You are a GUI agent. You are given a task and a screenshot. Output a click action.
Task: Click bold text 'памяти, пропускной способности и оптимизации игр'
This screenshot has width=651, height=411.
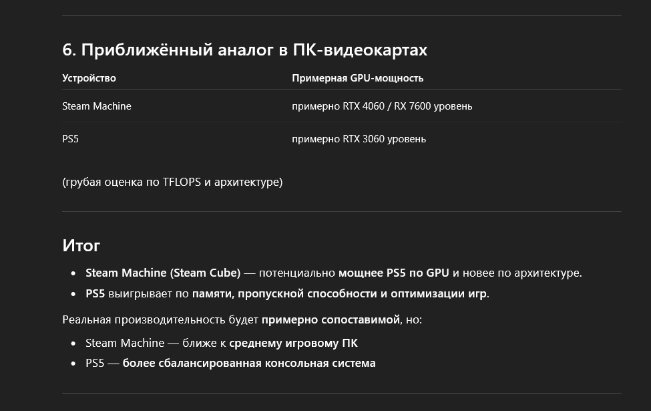(339, 294)
